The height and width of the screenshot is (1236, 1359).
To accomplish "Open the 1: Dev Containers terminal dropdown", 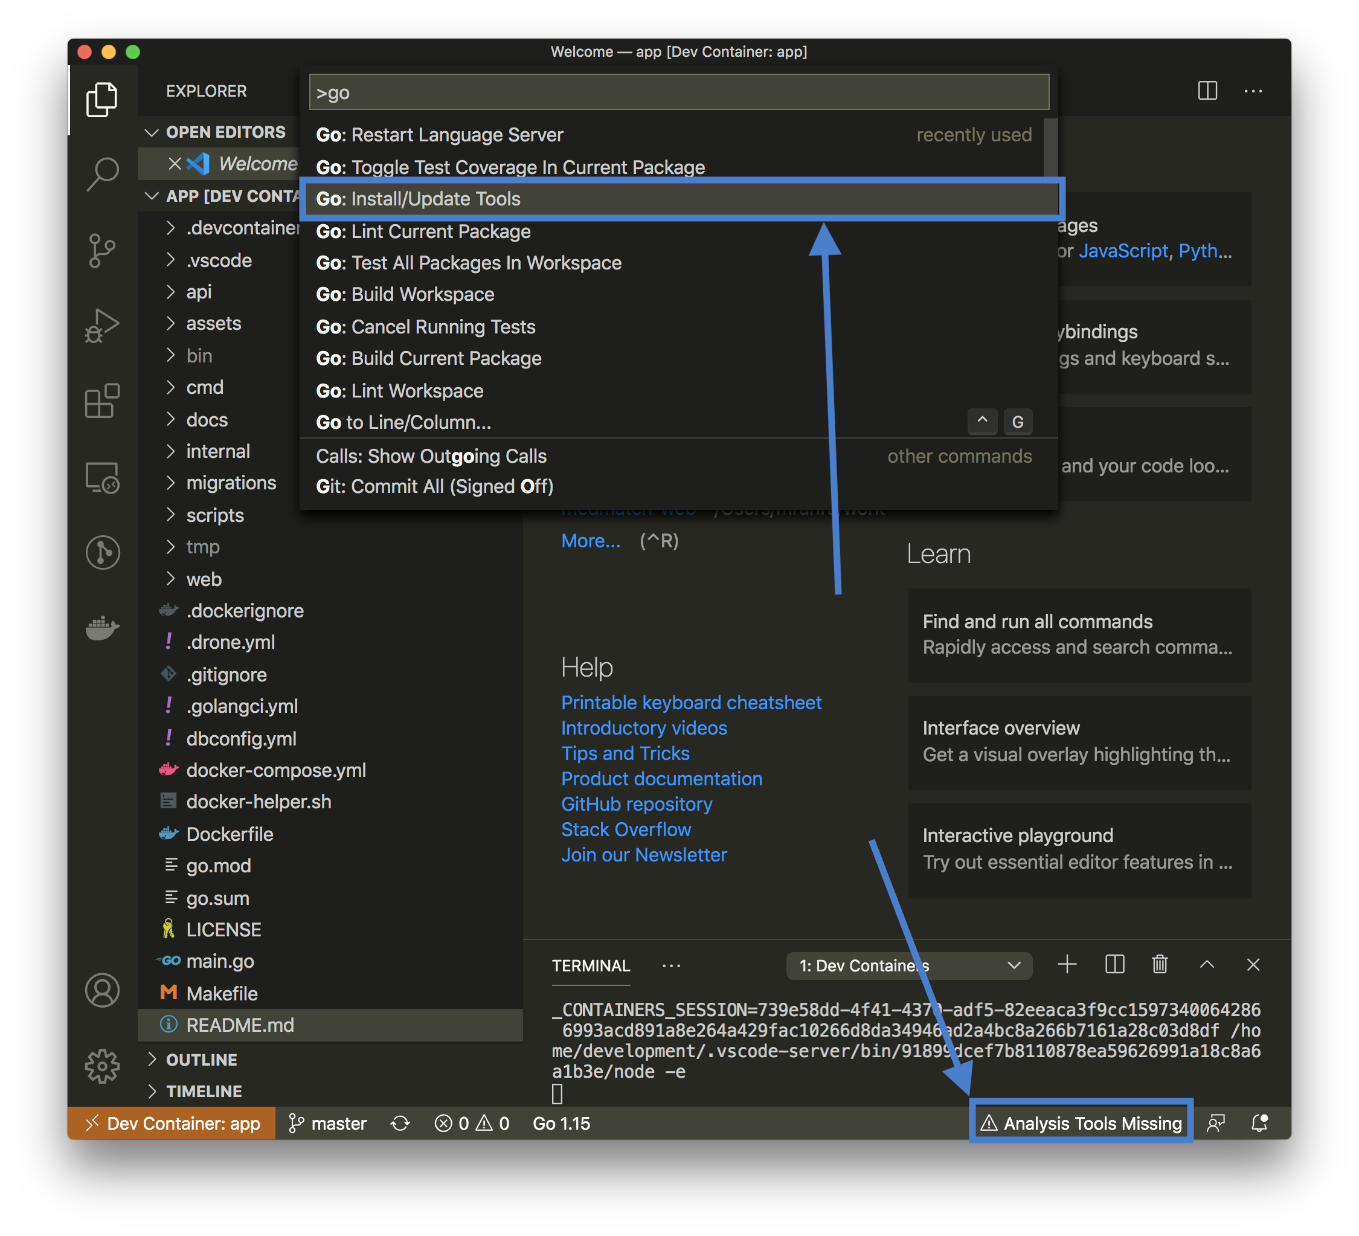I will 908,965.
